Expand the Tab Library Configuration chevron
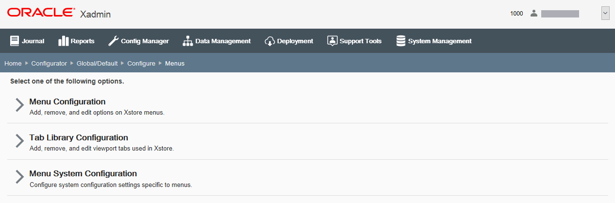615x203 pixels. [x=19, y=141]
